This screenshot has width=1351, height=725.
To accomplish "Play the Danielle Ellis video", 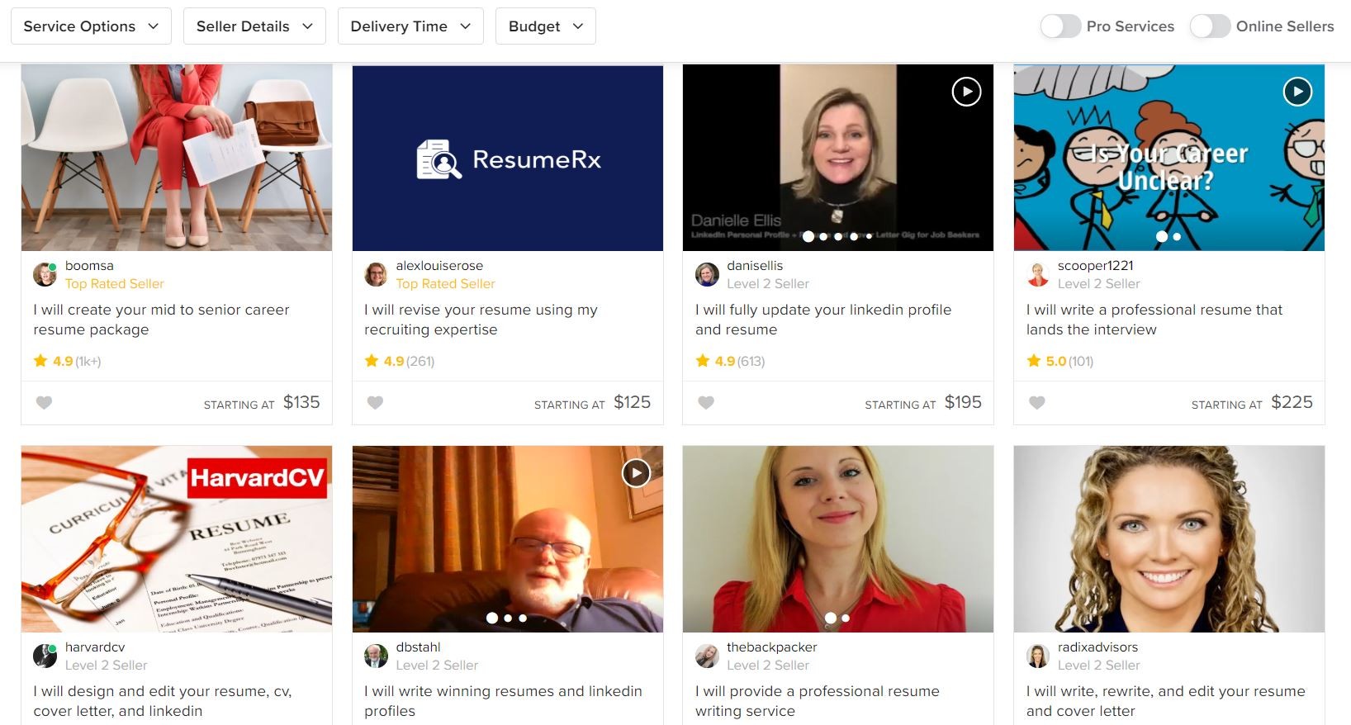I will (x=966, y=92).
